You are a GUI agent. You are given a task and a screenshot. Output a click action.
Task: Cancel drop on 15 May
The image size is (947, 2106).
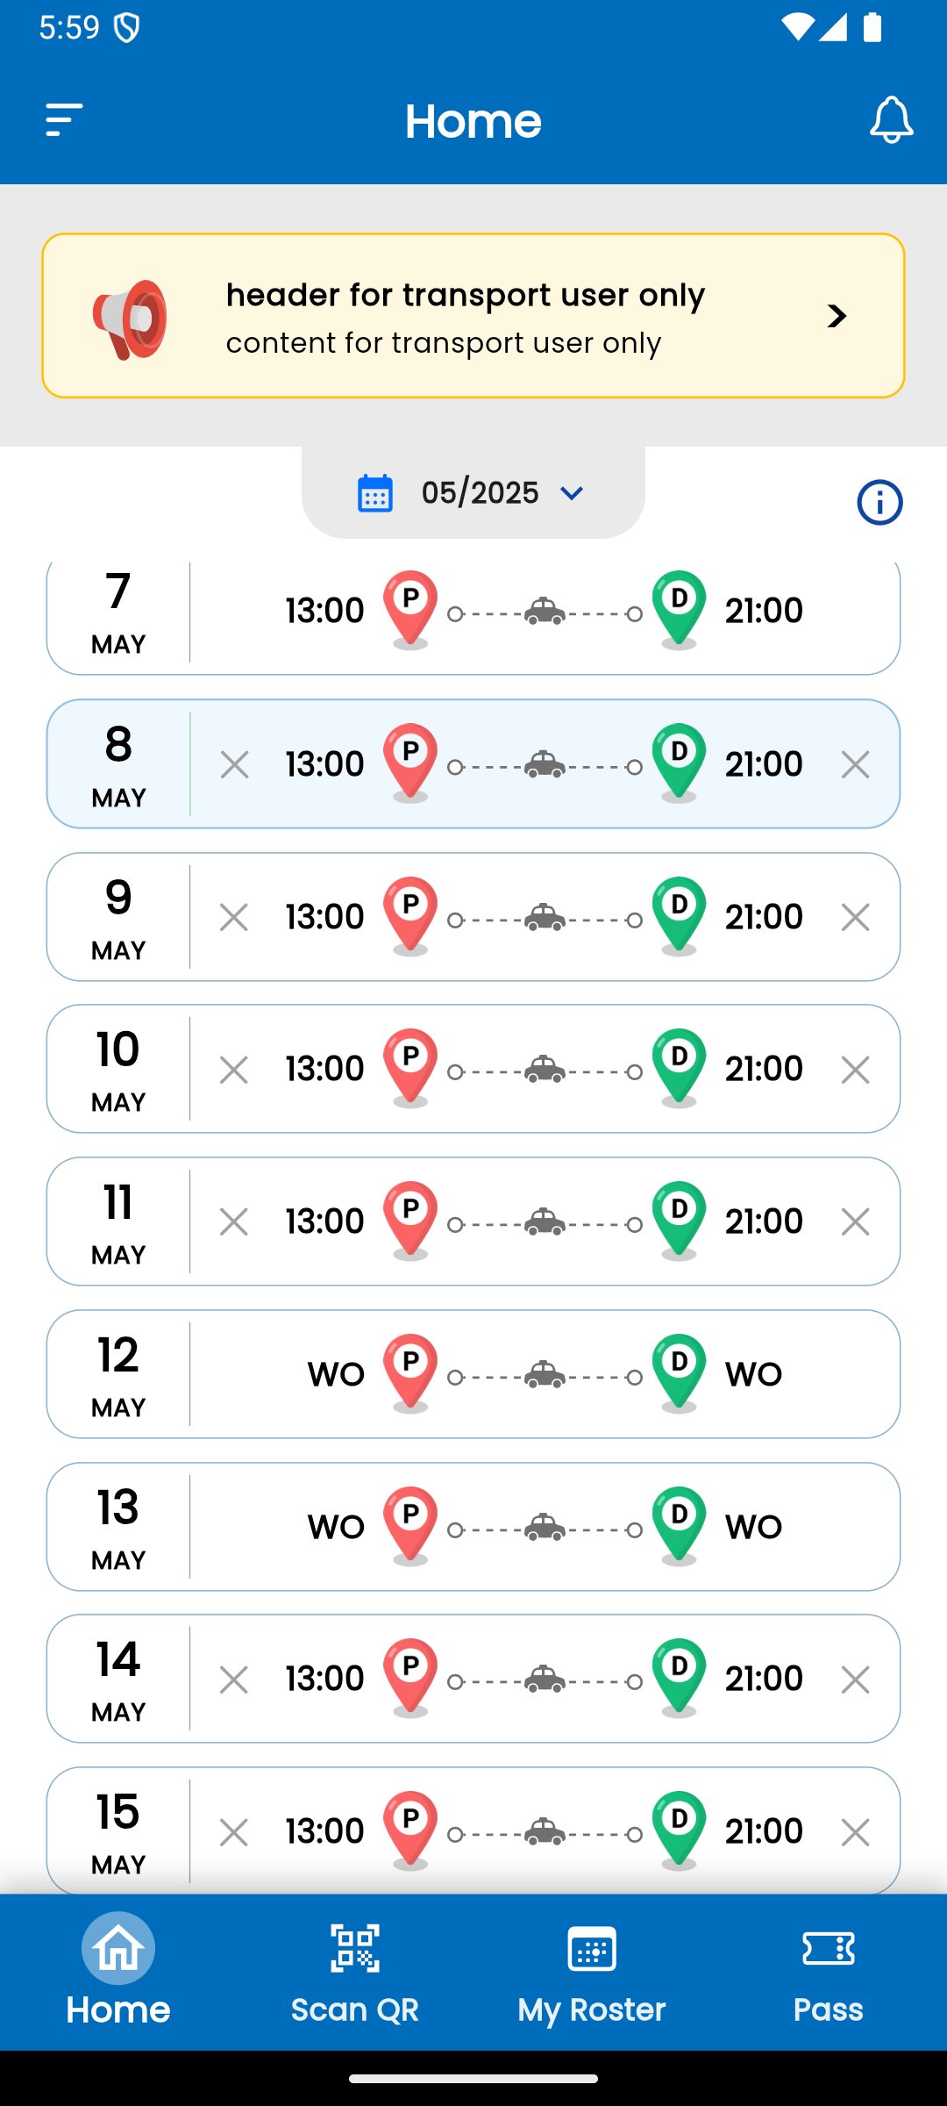(855, 1832)
